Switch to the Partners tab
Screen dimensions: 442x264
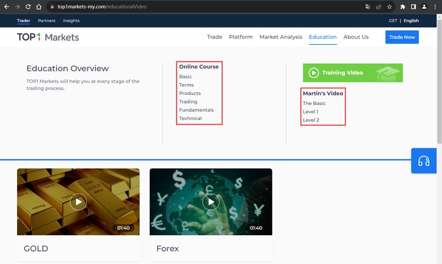click(x=46, y=20)
